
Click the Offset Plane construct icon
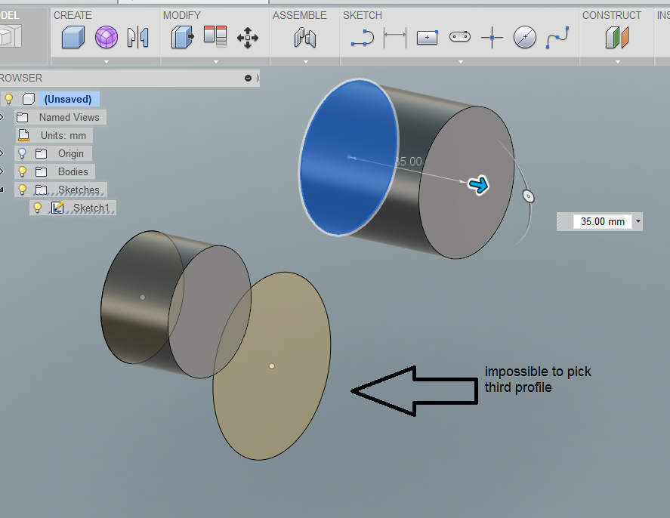[x=617, y=38]
